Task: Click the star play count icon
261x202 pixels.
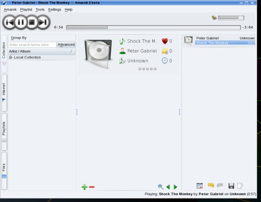Action: [165, 51]
